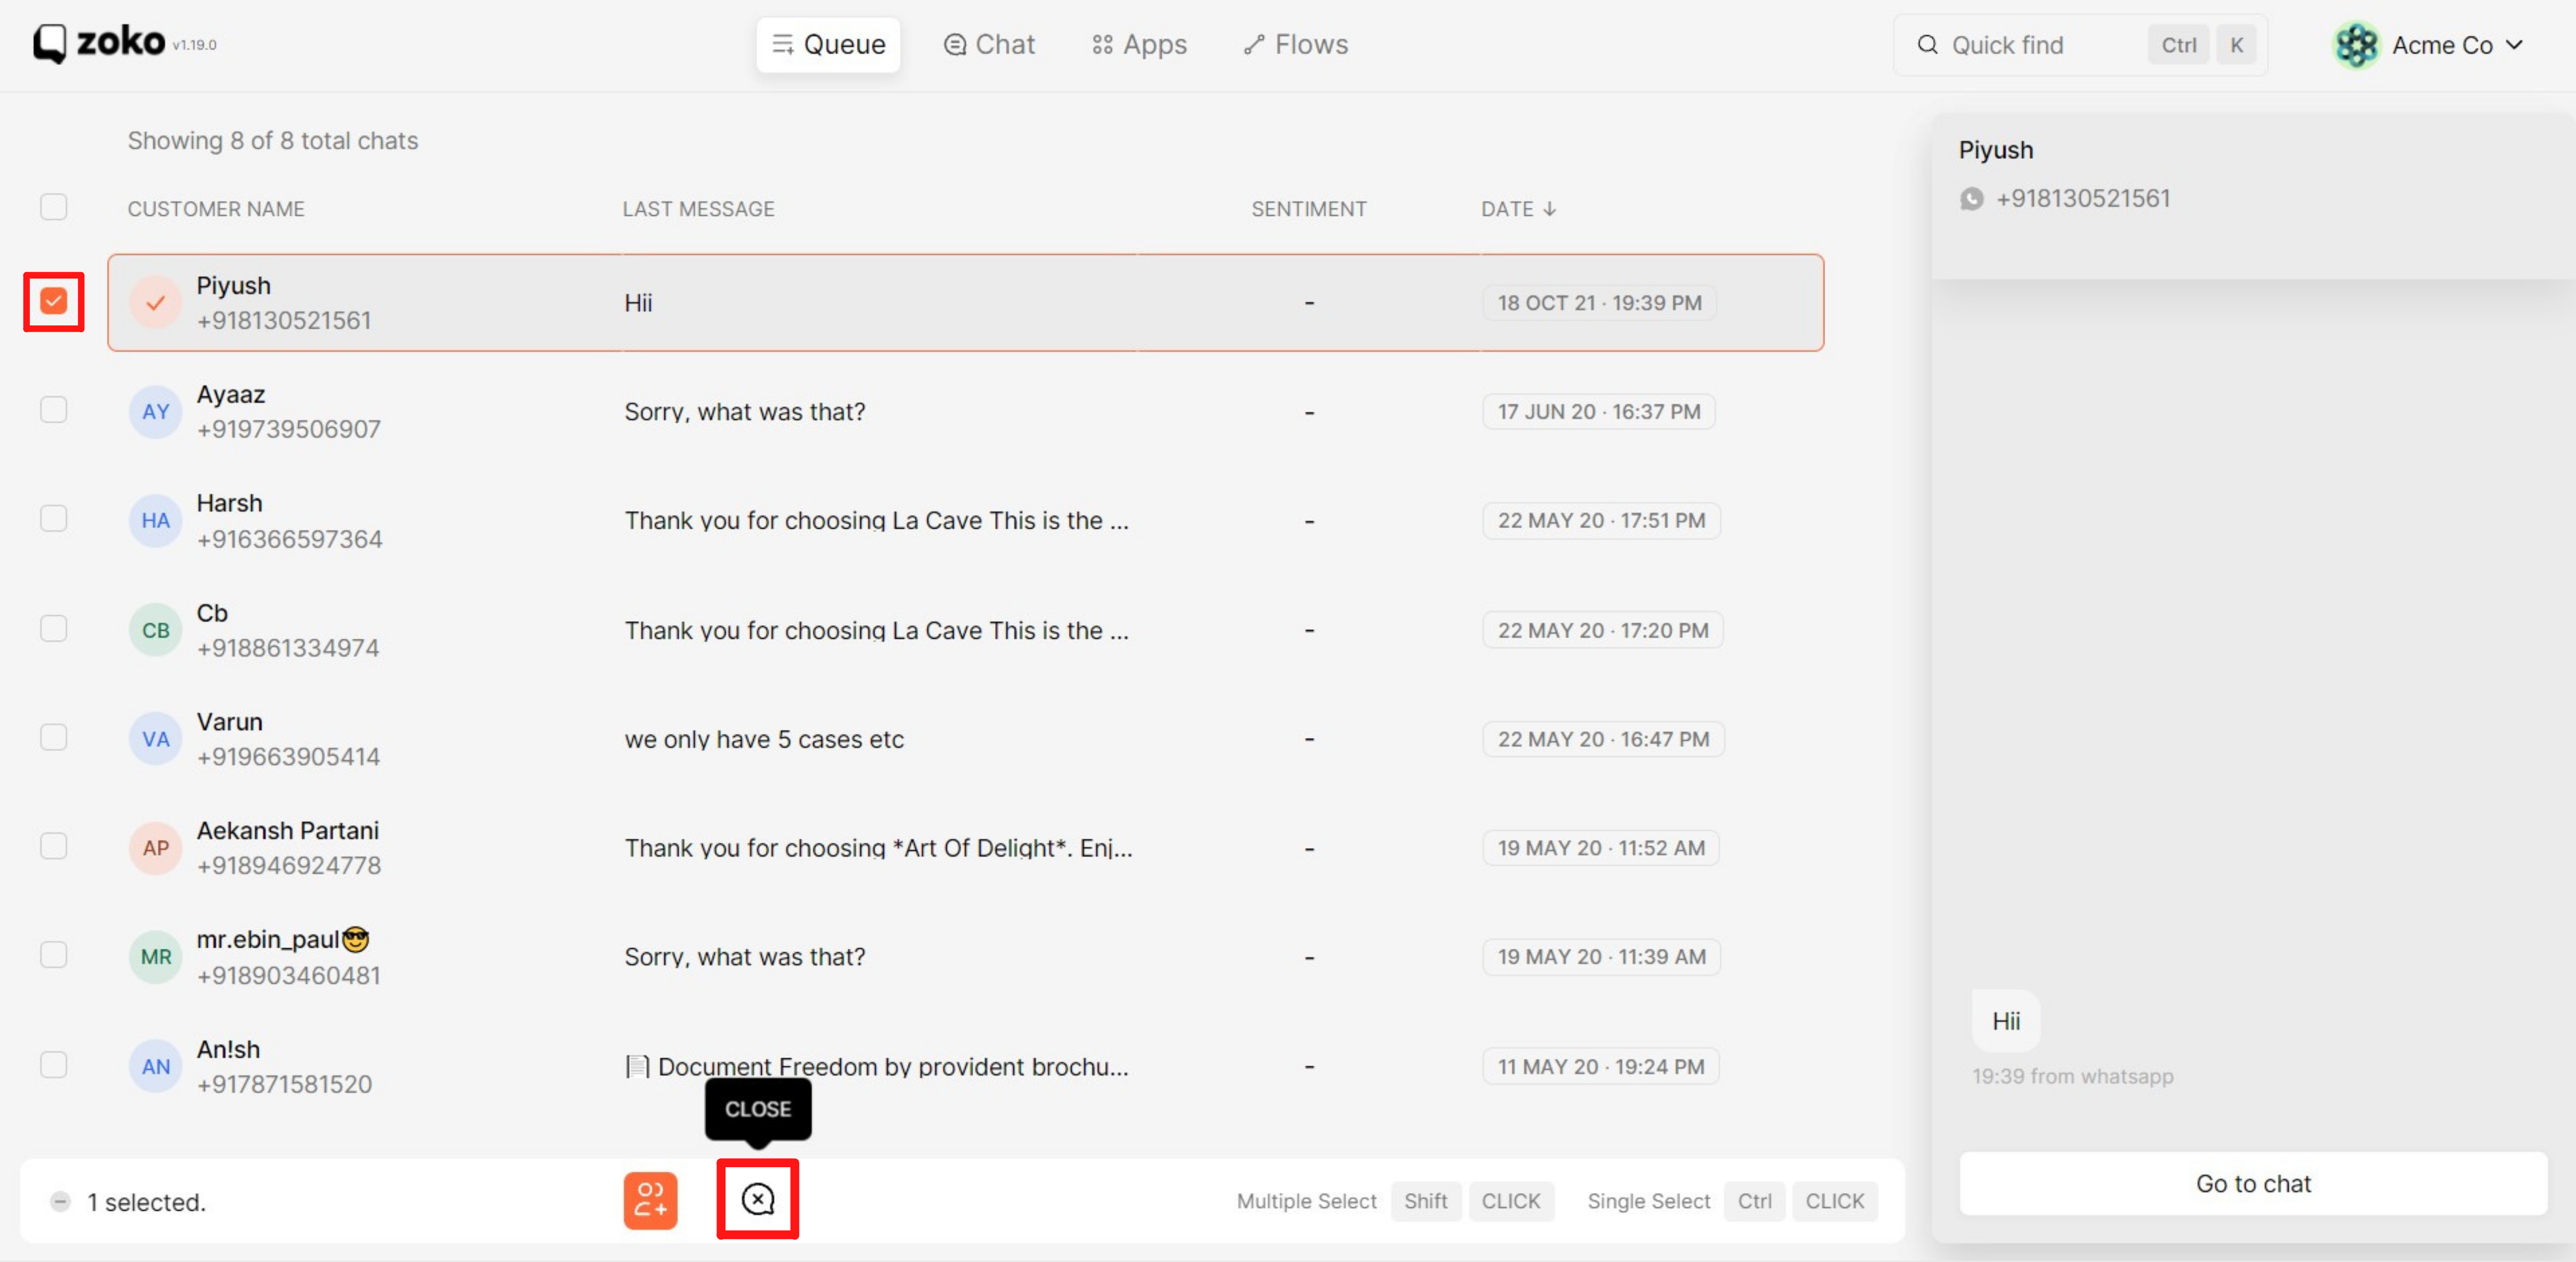Click the SENTIMENT column header
Viewport: 2576px width, 1262px height.
(x=1308, y=209)
